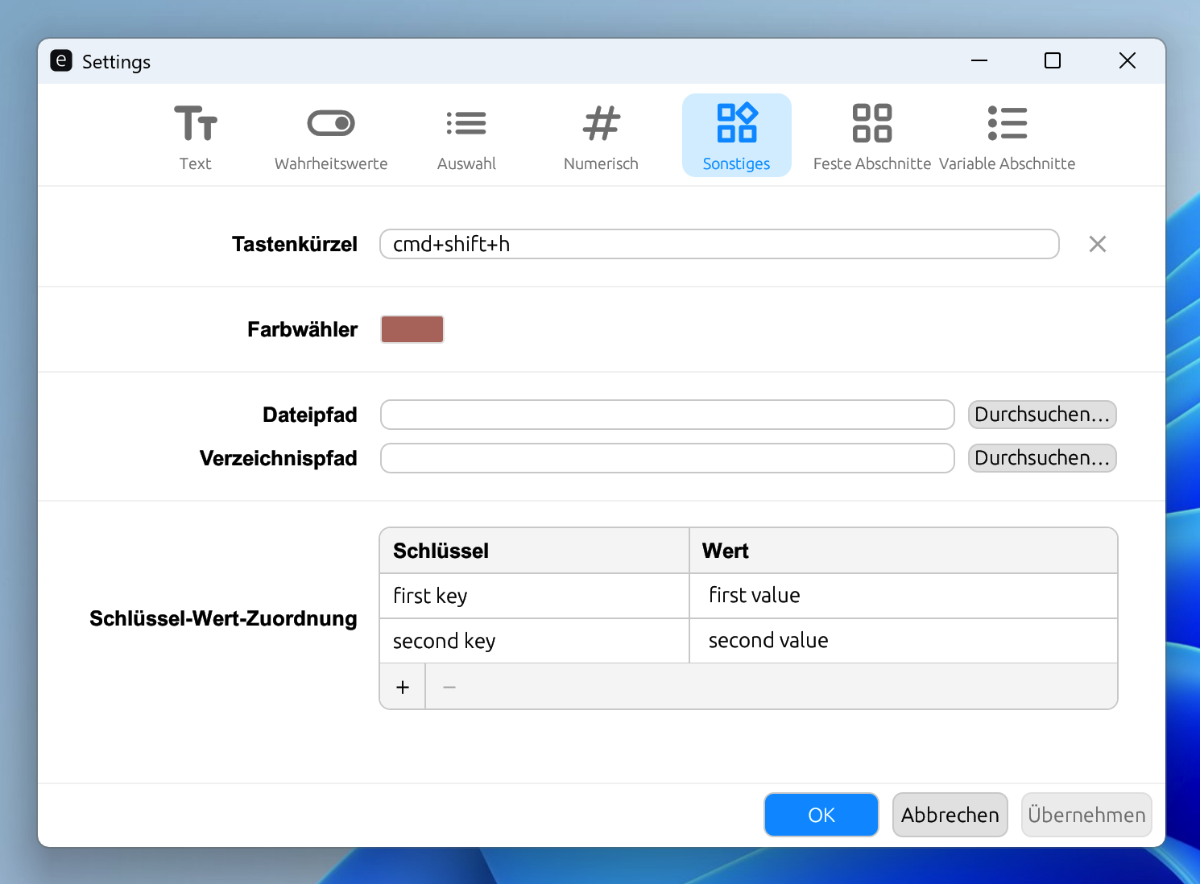1200x884 pixels.
Task: Select the 'second value' cell
Action: click(904, 641)
